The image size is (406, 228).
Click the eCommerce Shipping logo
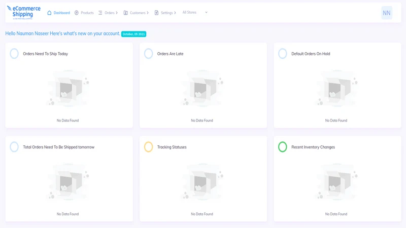click(x=23, y=12)
